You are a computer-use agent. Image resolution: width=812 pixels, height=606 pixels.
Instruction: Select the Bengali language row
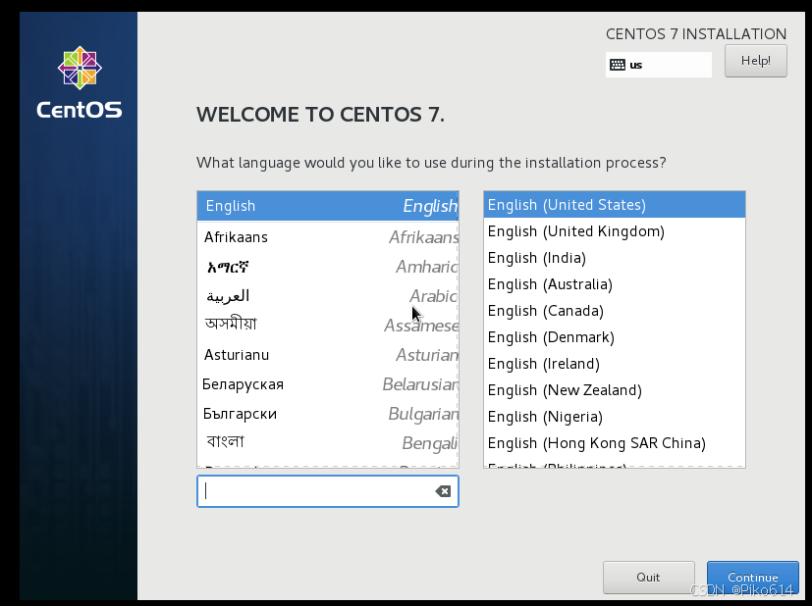328,442
